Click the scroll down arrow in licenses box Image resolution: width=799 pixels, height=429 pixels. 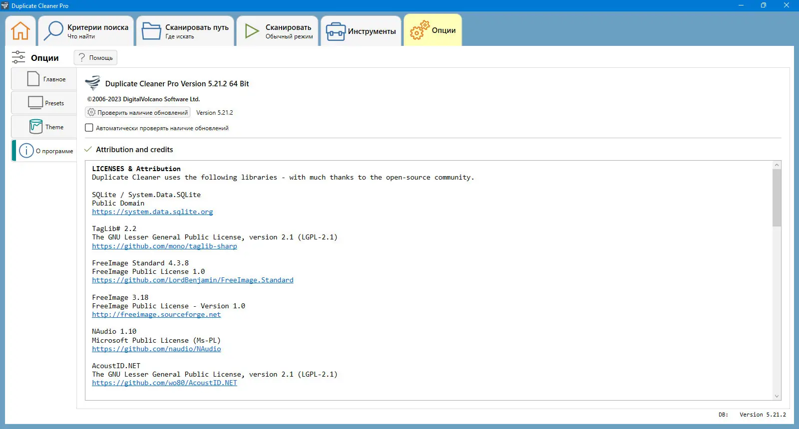pyautogui.click(x=777, y=396)
